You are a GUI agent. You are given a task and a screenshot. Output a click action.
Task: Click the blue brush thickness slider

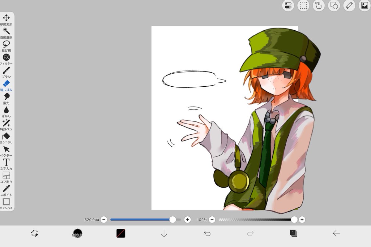146,220
